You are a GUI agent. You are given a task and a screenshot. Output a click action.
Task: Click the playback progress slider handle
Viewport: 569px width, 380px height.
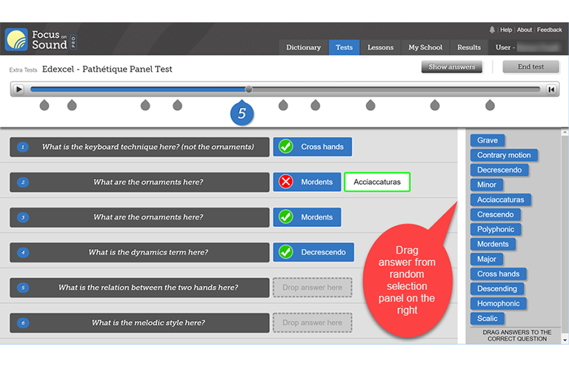coord(249,89)
